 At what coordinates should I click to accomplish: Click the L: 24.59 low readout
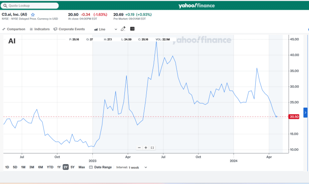point(126,39)
